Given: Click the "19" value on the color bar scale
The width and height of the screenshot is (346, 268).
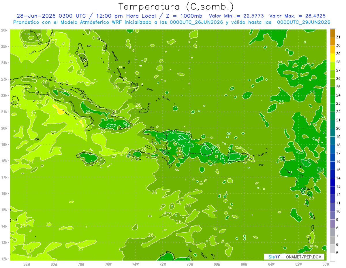Looking at the screenshot, I should click(x=339, y=136).
